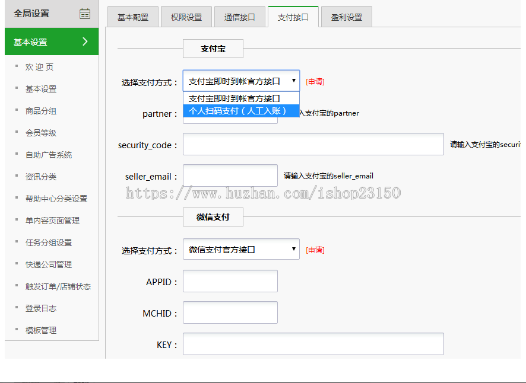This screenshot has height=383, width=526.
Task: Focus the MCHID input field
Action: click(x=230, y=312)
